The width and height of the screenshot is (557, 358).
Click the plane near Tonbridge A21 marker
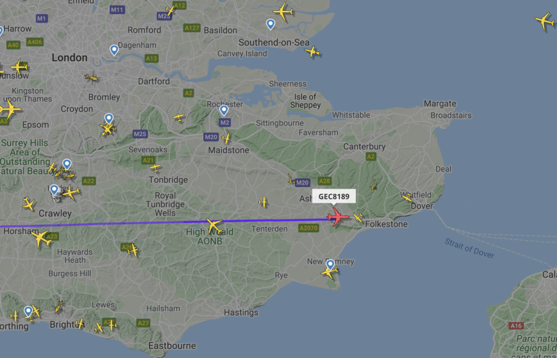(155, 167)
